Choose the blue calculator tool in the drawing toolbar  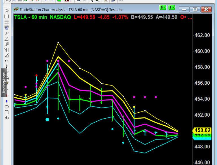tap(6, 27)
